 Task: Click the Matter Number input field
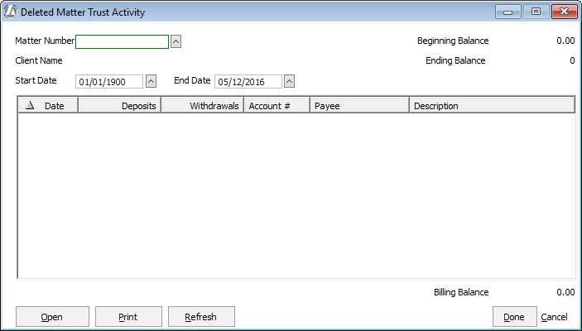[x=123, y=41]
